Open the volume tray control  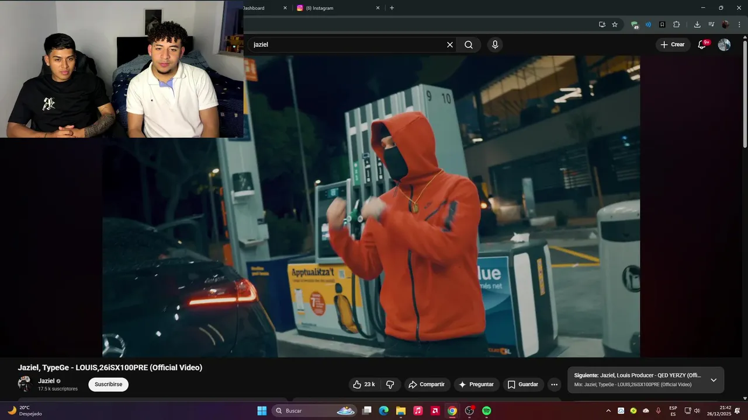point(697,411)
